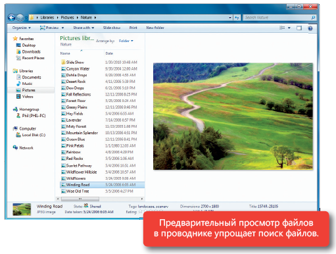The height and width of the screenshot is (254, 336).
Task: Toggle the preview pane button
Action: tap(299, 28)
